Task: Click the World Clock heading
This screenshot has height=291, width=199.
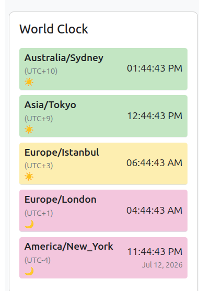Action: (54, 29)
